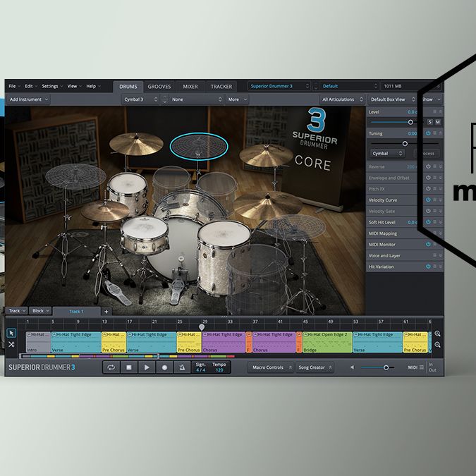Toggle the MIDI Monitor power switch

click(428, 244)
